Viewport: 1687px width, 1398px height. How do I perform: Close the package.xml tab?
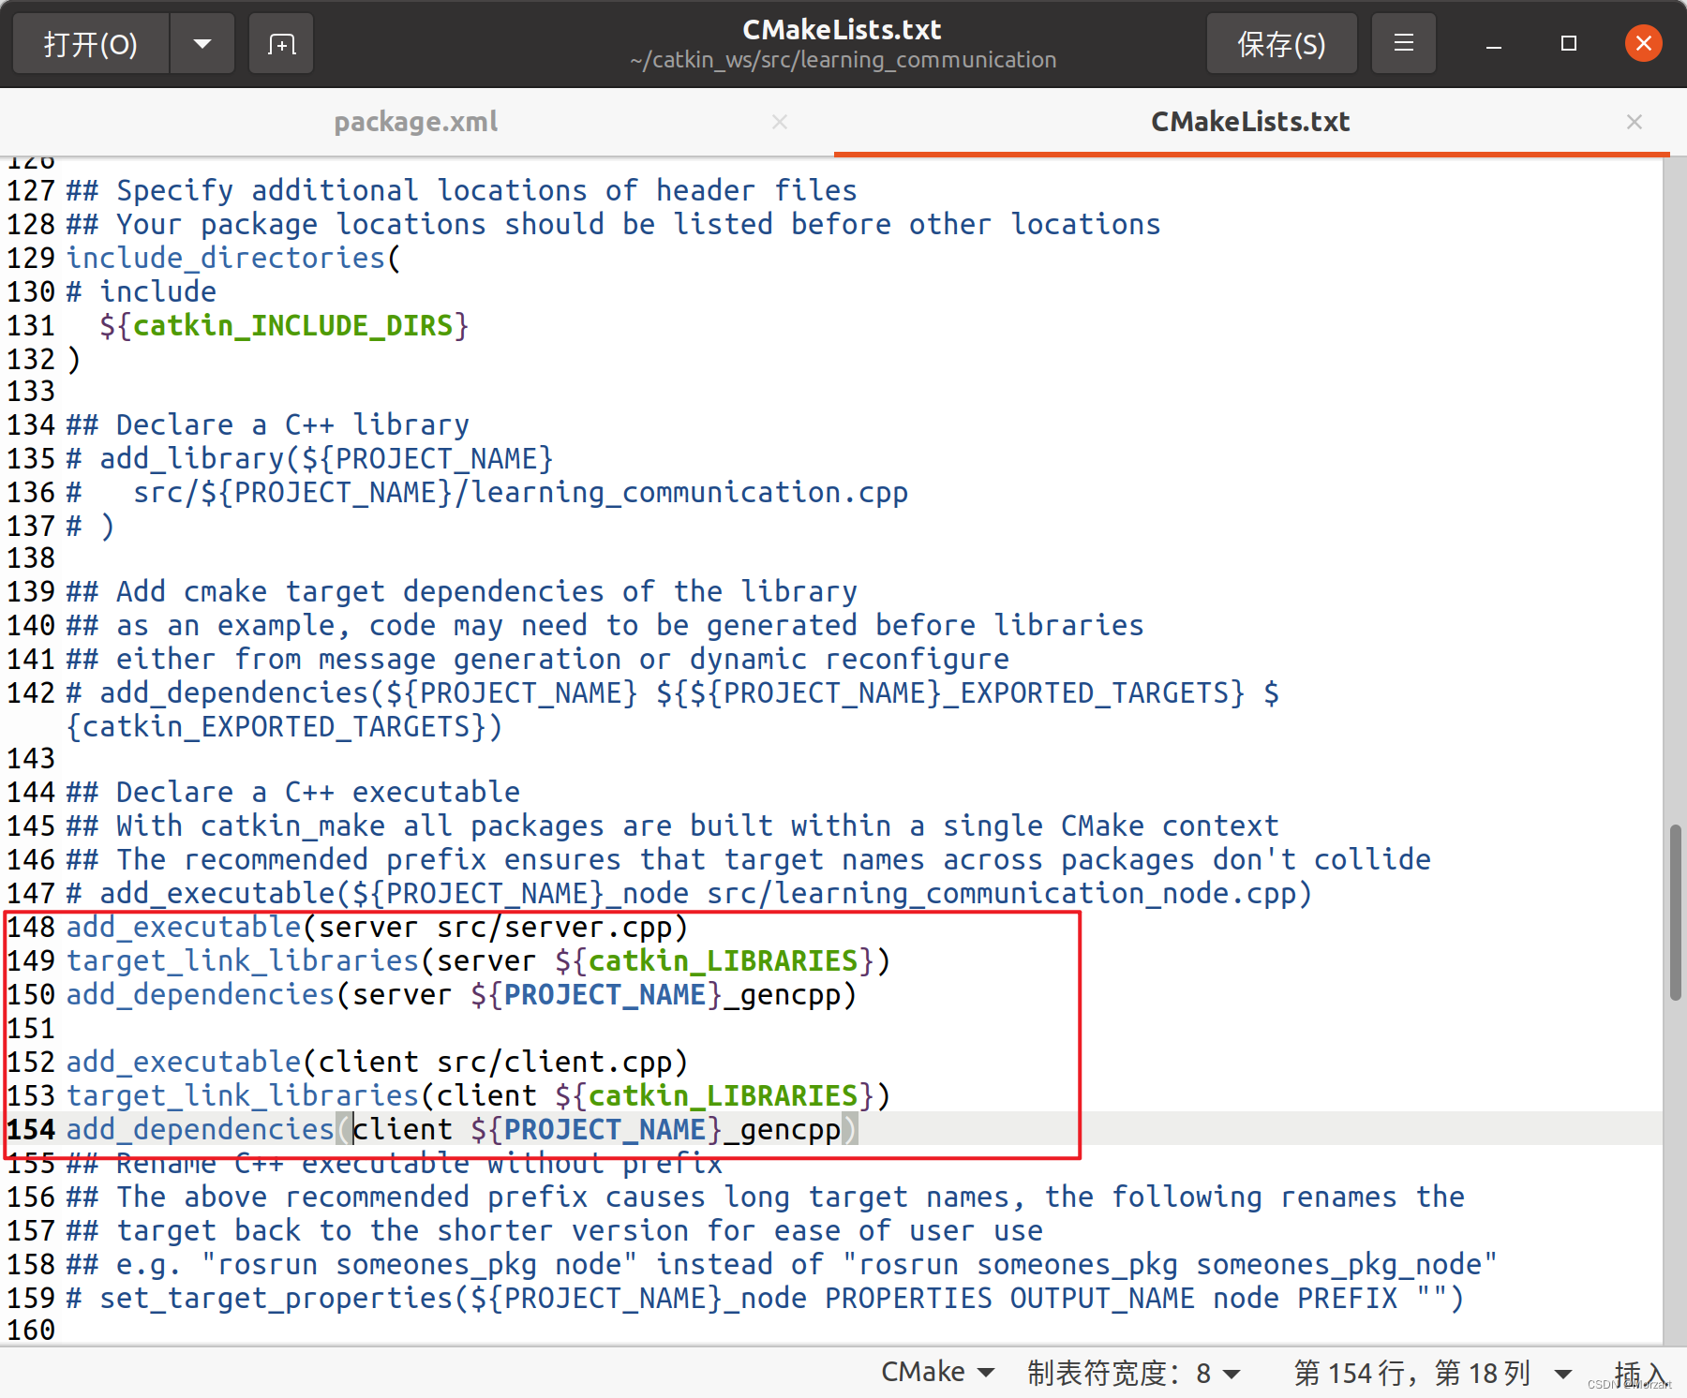(780, 122)
